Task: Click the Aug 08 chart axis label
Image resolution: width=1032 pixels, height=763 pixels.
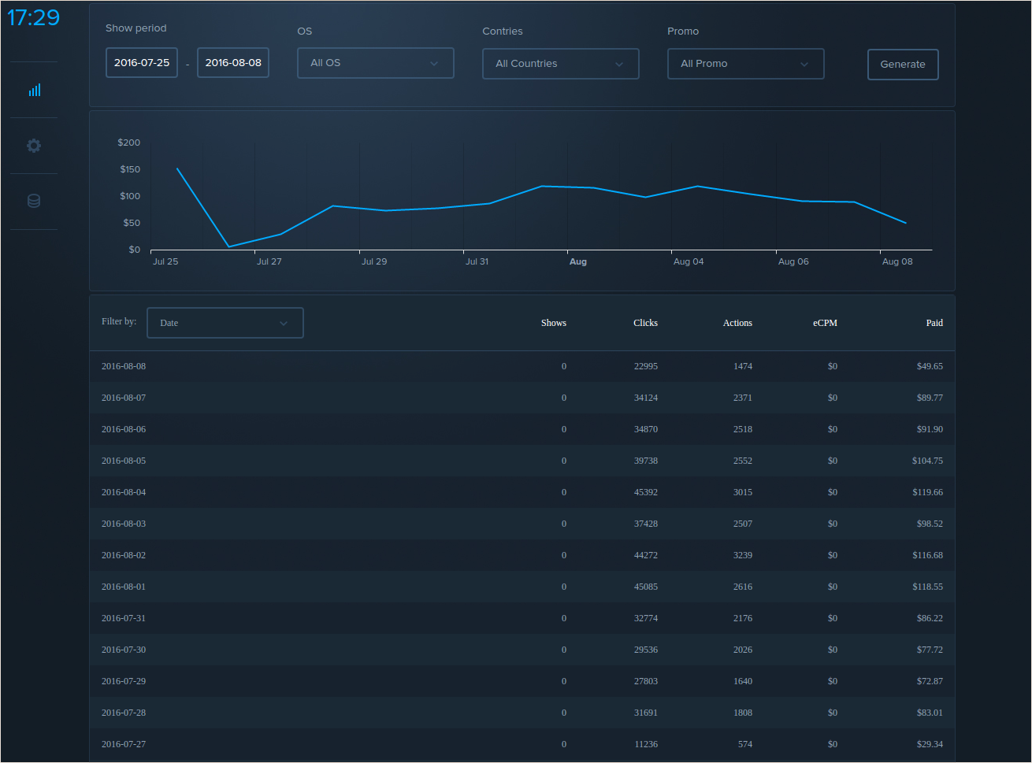Action: (897, 261)
